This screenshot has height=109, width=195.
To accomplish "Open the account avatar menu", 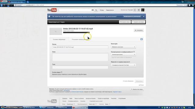I will click(143, 10).
